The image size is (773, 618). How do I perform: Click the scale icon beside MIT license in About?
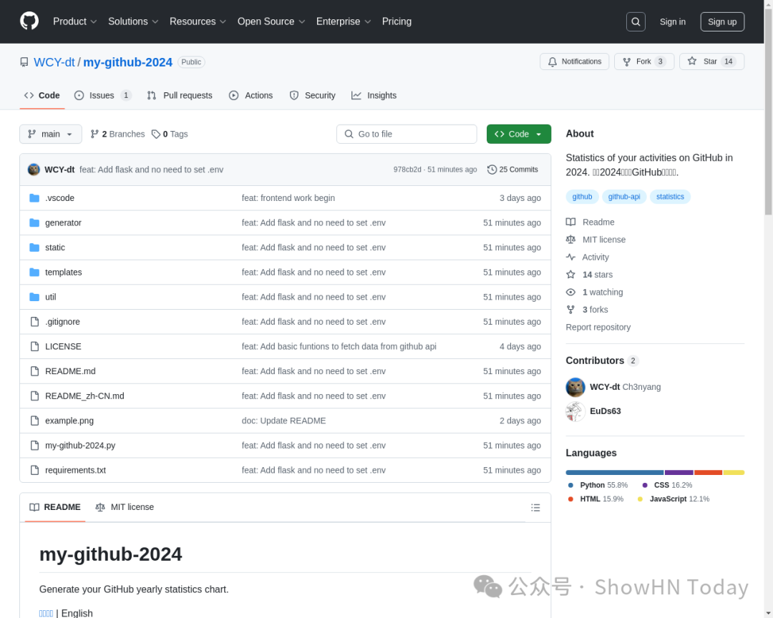570,240
